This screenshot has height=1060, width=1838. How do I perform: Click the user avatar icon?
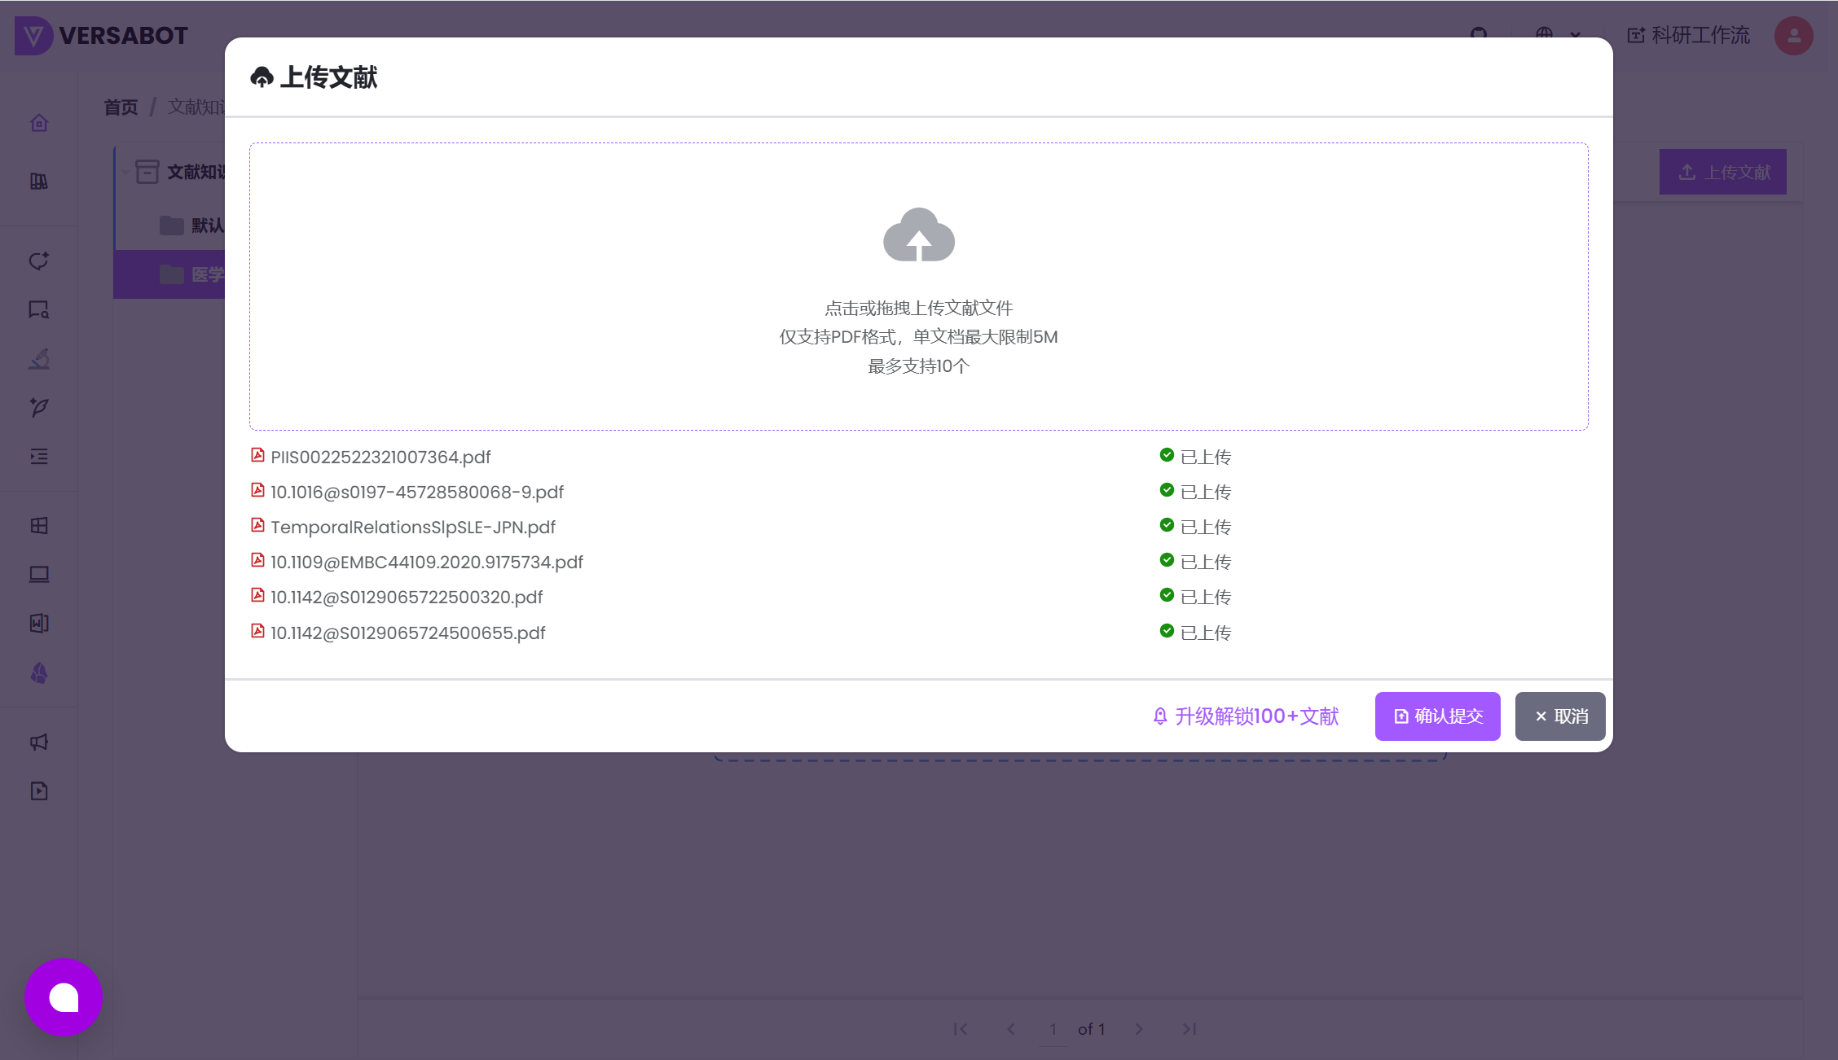(1793, 36)
